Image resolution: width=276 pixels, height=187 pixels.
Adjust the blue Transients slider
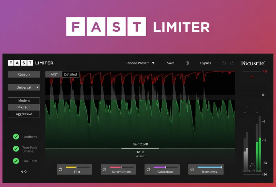pos(209,167)
